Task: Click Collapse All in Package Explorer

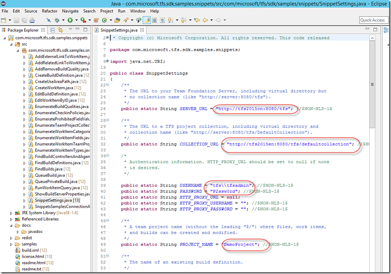Action: pyautogui.click(x=53, y=30)
